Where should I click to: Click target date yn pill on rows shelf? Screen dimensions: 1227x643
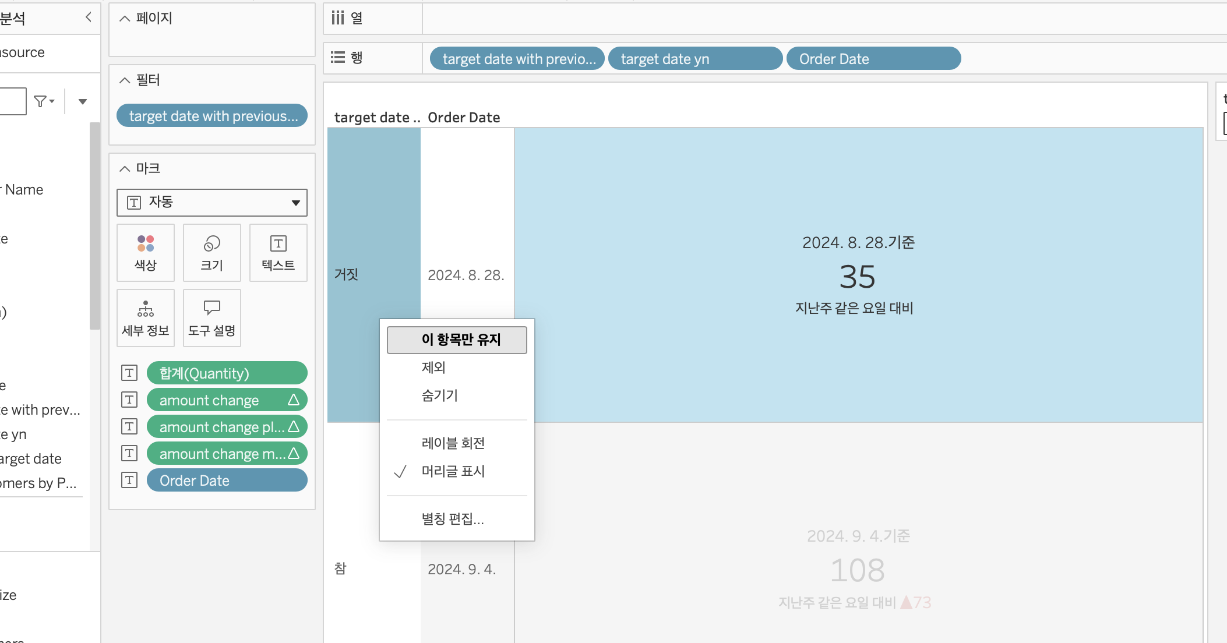point(694,59)
